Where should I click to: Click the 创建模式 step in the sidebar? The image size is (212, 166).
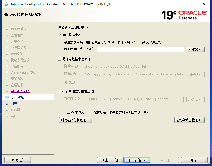(x=17, y=35)
